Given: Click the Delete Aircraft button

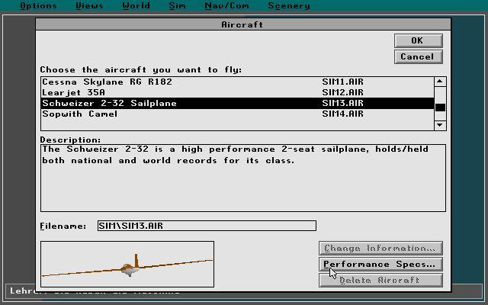Looking at the screenshot, I should click(380, 280).
